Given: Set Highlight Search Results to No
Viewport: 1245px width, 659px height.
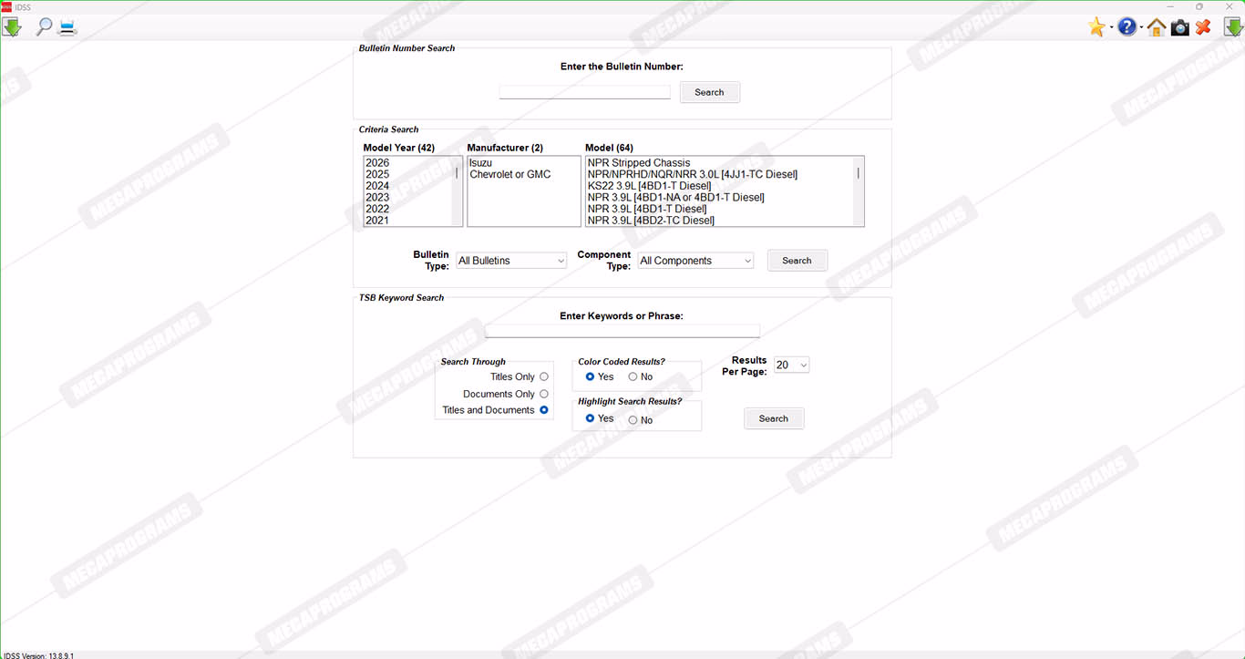Looking at the screenshot, I should 633,420.
